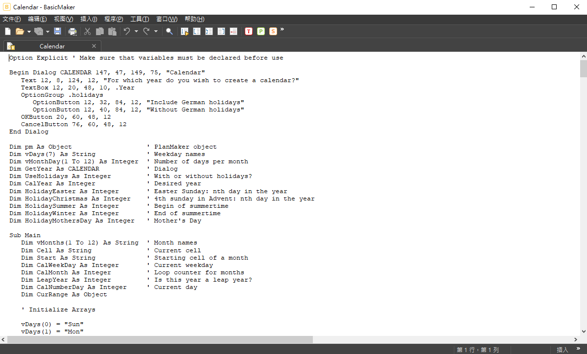This screenshot has height=354, width=587.
Task: Open the 程序(P) menu
Action: coord(114,19)
